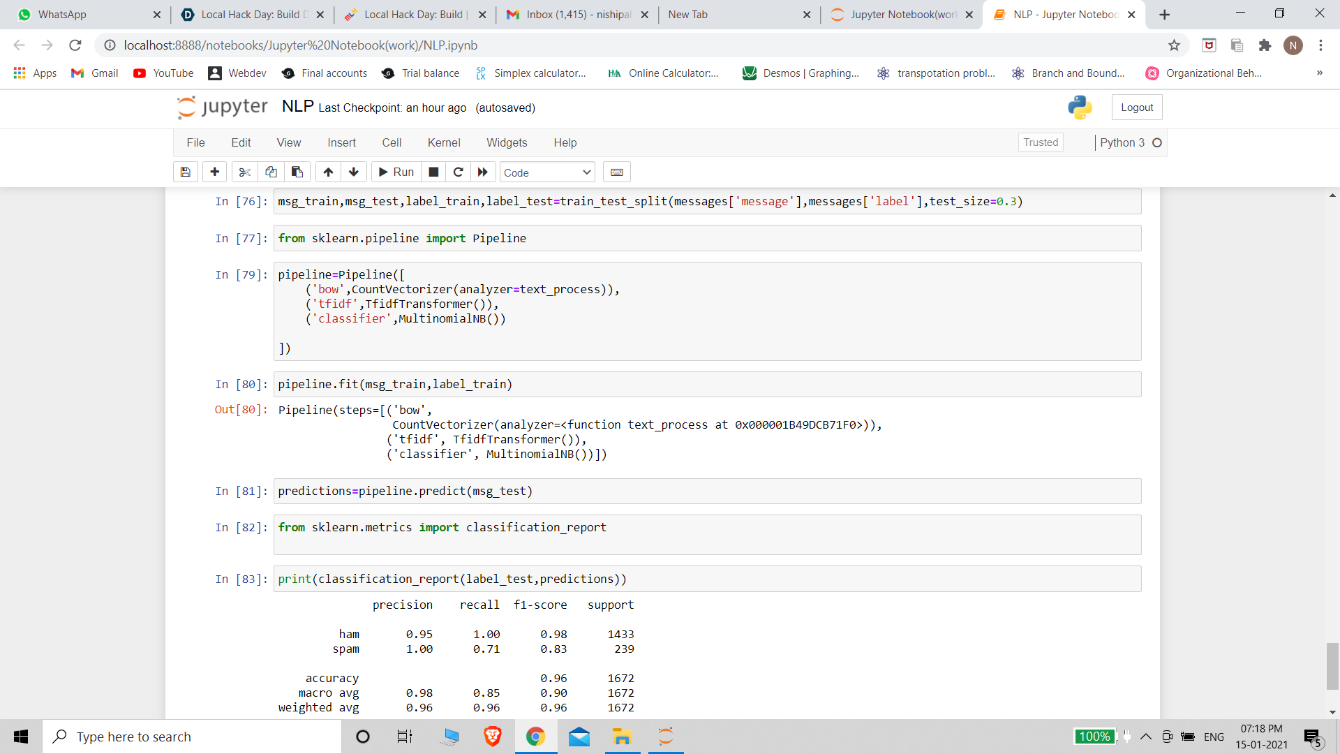Show hidden taskbar icons with the up arrow
This screenshot has width=1340, height=754.
tap(1145, 737)
